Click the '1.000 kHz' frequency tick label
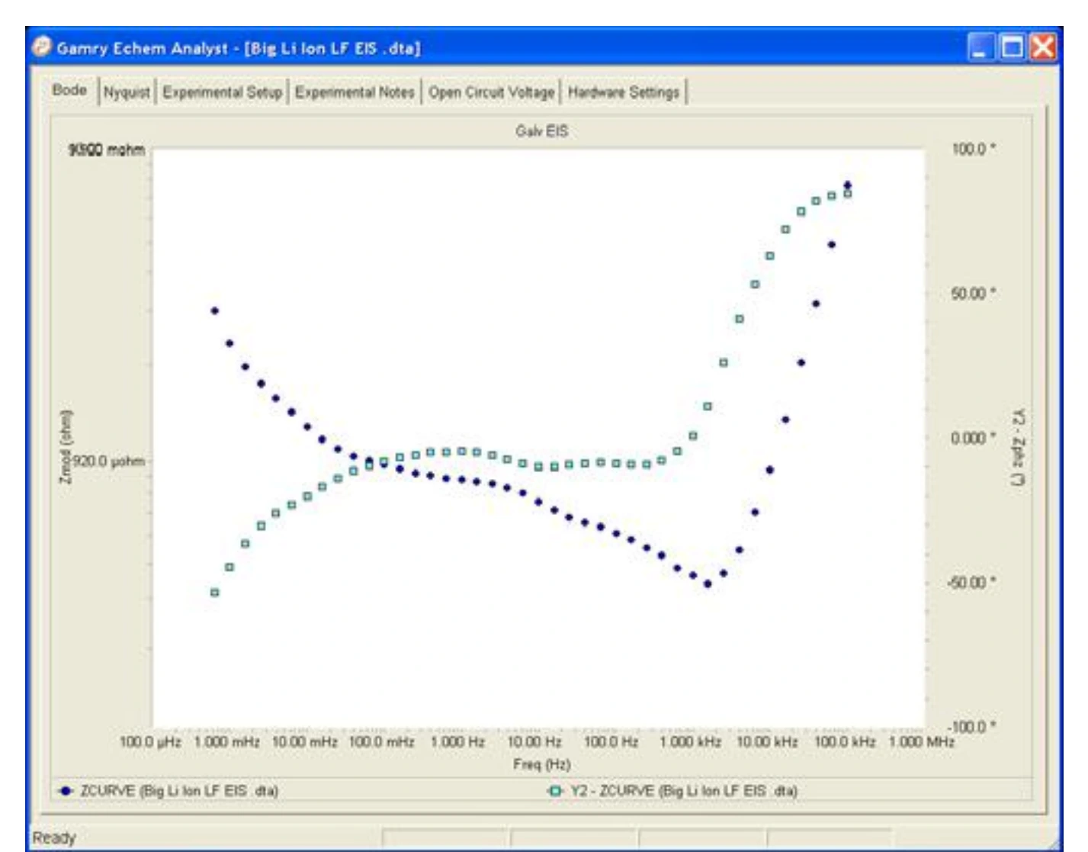This screenshot has width=1088, height=852. coord(690,741)
